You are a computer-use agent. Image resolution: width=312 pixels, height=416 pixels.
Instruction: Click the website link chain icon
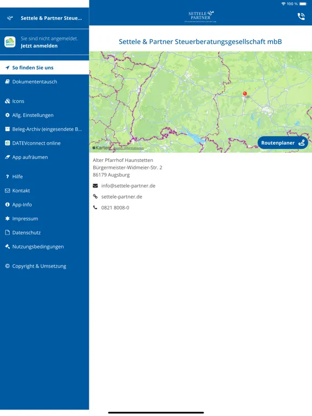pos(95,197)
